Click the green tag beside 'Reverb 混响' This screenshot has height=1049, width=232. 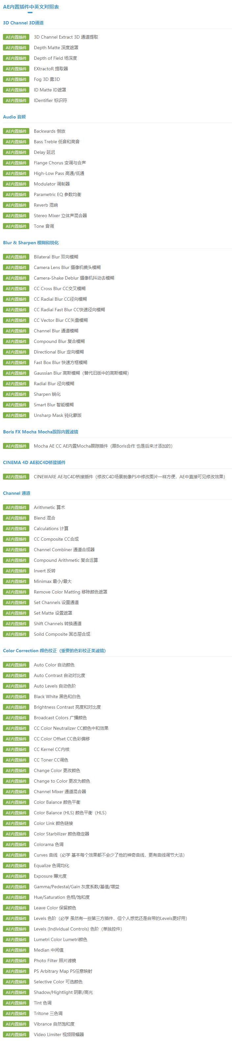tap(16, 205)
